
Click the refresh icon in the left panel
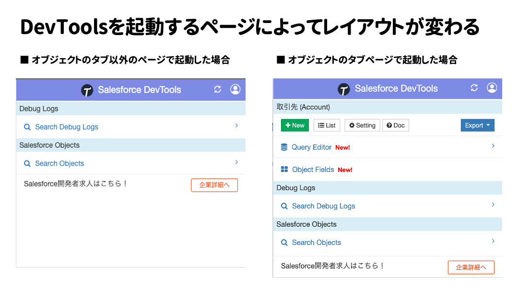point(218,89)
